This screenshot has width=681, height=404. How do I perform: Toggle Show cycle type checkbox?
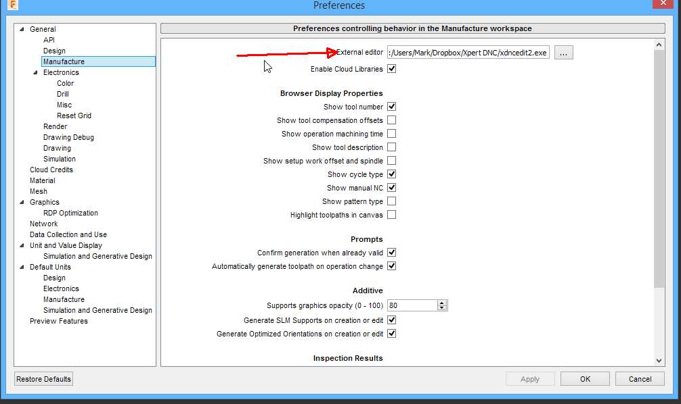[392, 174]
